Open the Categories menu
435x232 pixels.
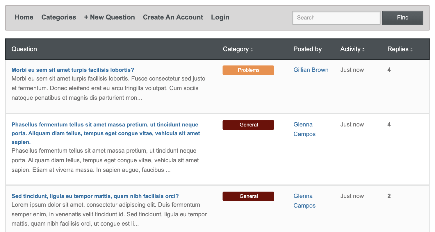coord(58,17)
